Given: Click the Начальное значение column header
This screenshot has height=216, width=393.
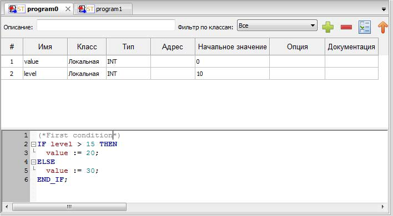Looking at the screenshot, I should pos(232,47).
